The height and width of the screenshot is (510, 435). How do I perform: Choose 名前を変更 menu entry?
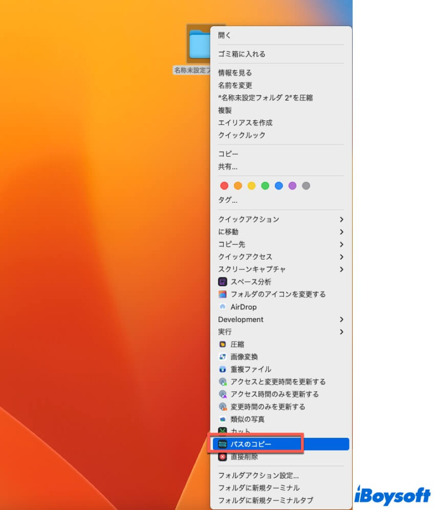pyautogui.click(x=235, y=85)
